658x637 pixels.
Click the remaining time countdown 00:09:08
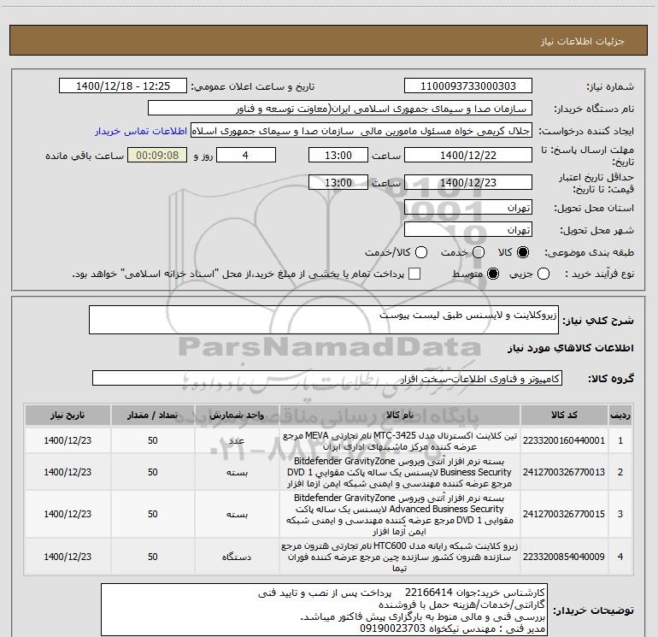tap(157, 155)
